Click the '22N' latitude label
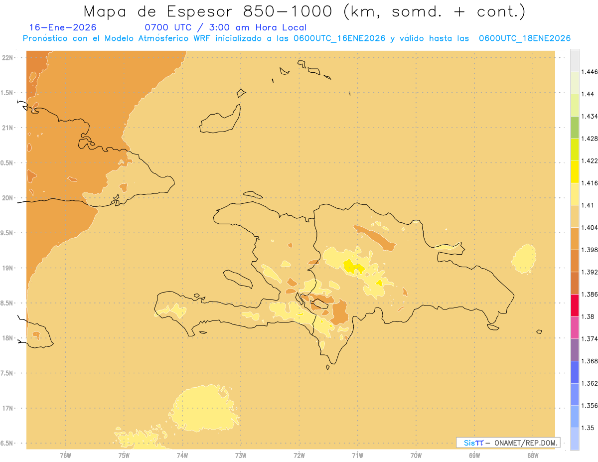 click(x=7, y=58)
